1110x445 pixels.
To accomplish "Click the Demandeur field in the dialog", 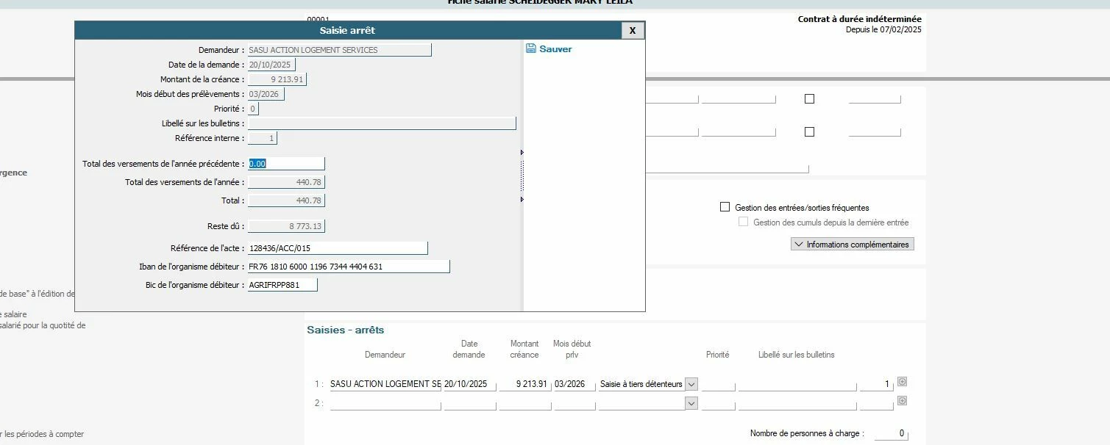I will pos(339,50).
